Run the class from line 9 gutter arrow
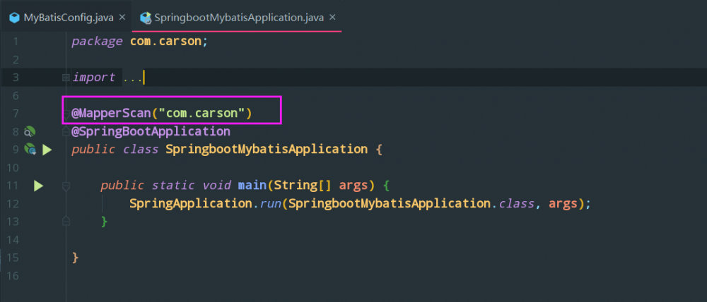Viewport: 707px width, 302px height. [47, 150]
